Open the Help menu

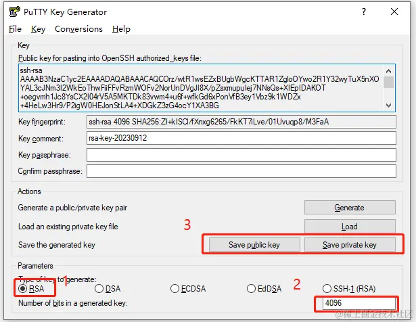click(121, 29)
